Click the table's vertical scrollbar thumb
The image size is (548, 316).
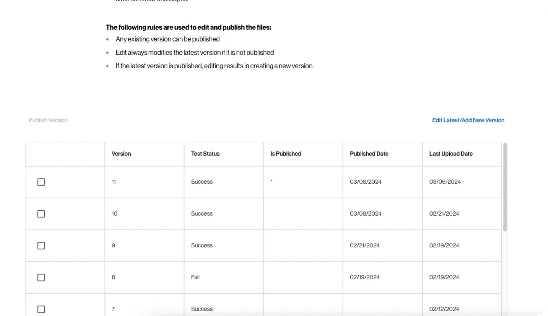coord(505,187)
